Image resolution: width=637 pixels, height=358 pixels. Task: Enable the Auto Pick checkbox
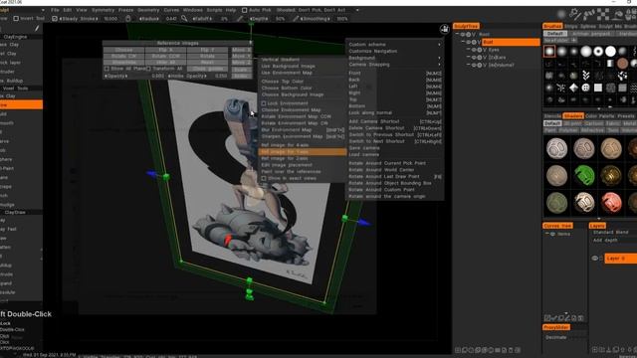pyautogui.click(x=244, y=10)
